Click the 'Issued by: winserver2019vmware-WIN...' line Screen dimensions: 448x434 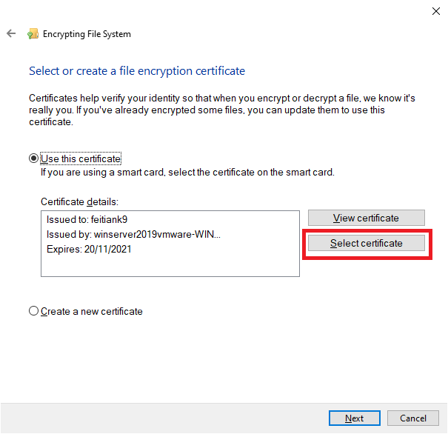pos(133,234)
